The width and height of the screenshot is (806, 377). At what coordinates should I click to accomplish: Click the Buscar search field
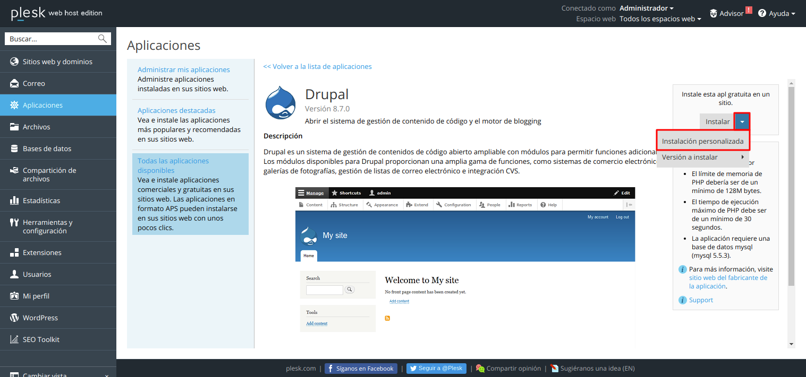(x=53, y=38)
